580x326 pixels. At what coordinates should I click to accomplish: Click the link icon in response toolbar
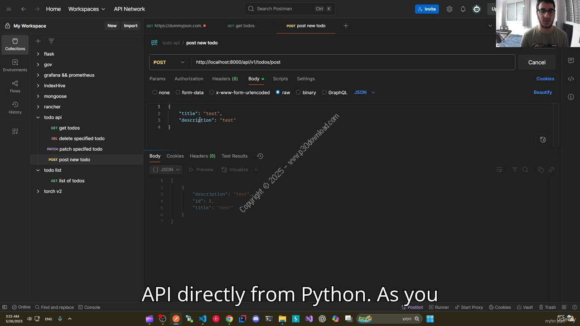click(551, 170)
